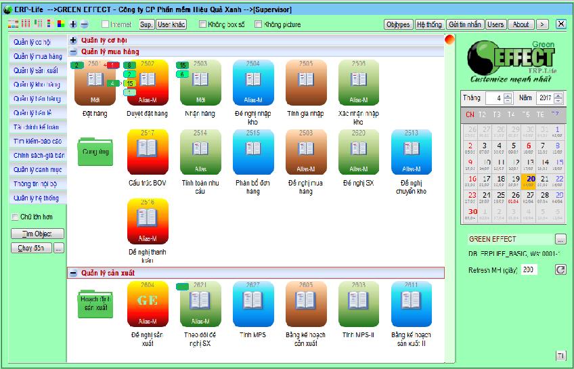Select day 20 in the calendar
Viewport: 574px width, 369px height.
click(531, 181)
